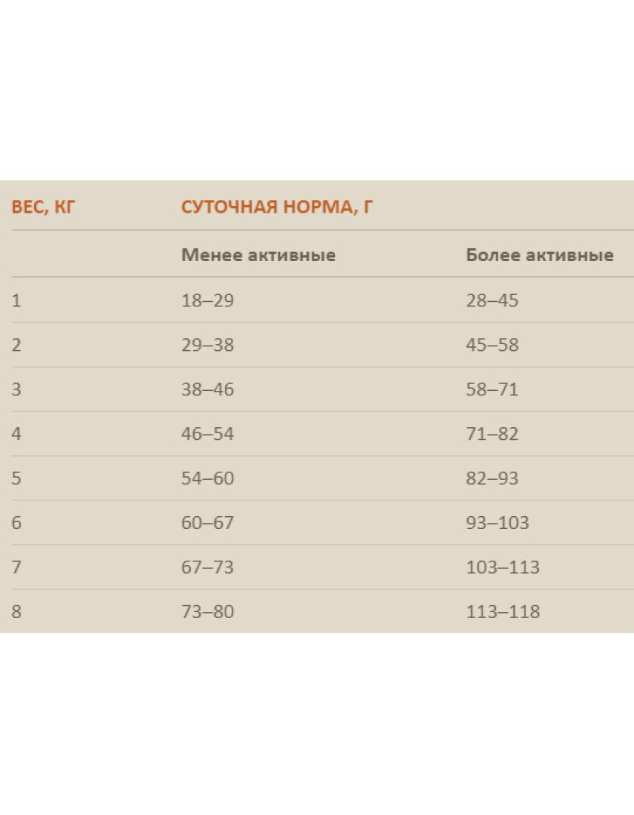Click the 'СУТОЧНАЯ НОРМА, Г' header
Viewport: 634px width, 815px height.
[x=277, y=207]
